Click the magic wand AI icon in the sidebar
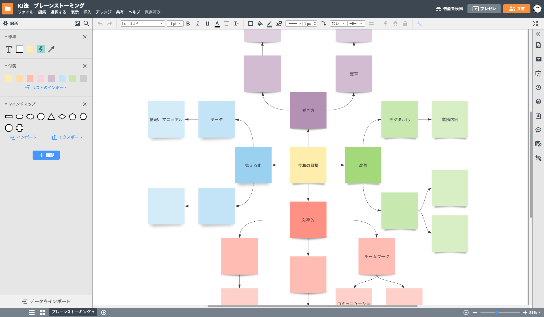544x317 pixels. tap(538, 158)
